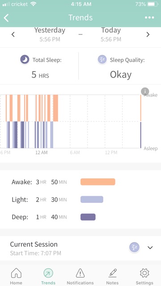Tap the widest orange awake segment in chart

[55, 108]
